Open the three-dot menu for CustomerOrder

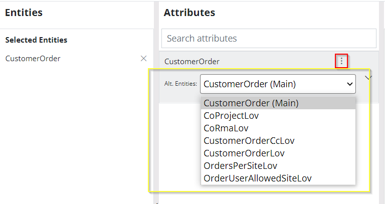pyautogui.click(x=341, y=61)
